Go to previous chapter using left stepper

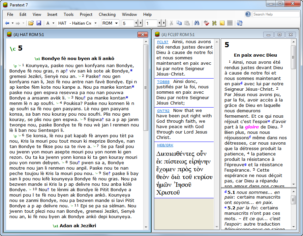coord(136,23)
